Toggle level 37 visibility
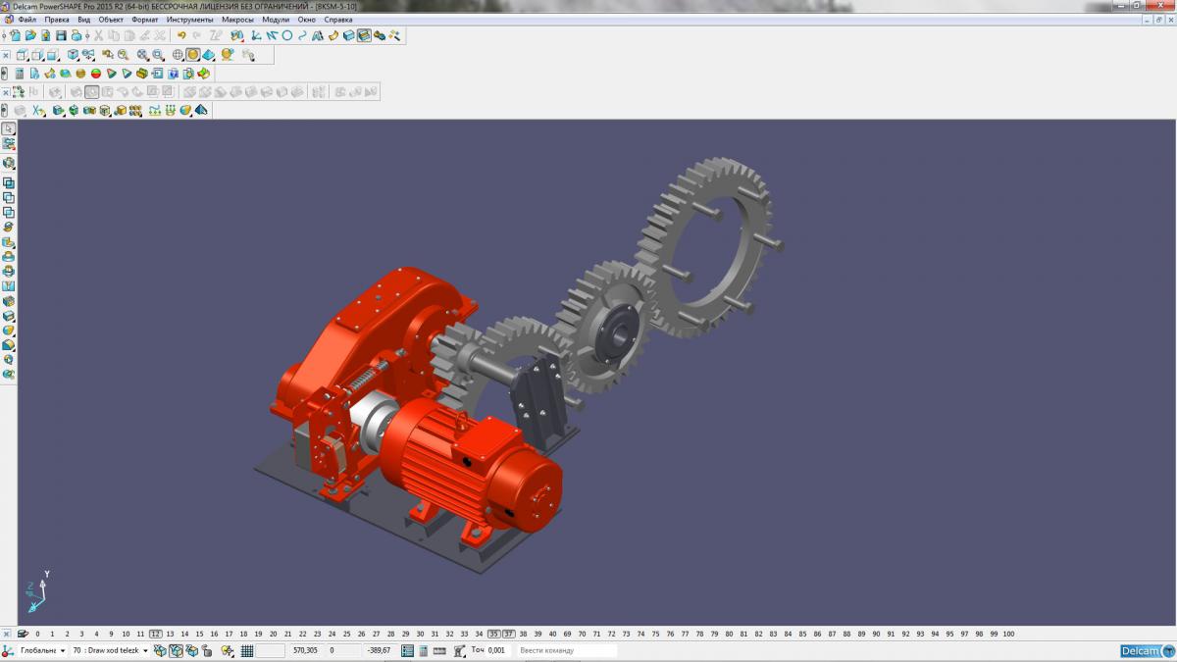Image resolution: width=1177 pixels, height=662 pixels. (x=509, y=634)
